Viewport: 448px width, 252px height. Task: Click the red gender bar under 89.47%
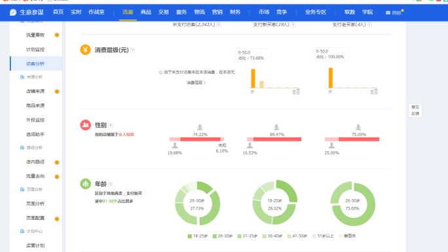point(277,139)
